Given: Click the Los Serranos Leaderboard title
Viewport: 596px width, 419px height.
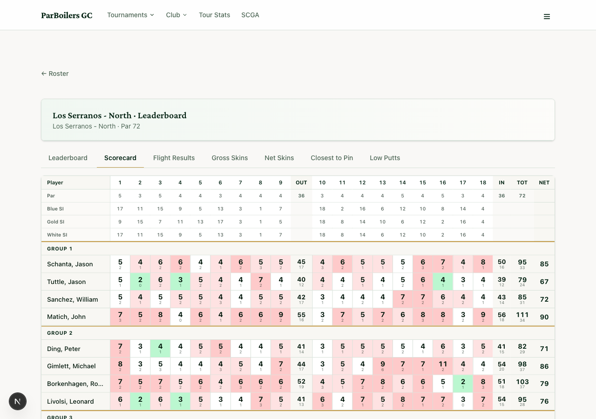Looking at the screenshot, I should click(x=120, y=115).
